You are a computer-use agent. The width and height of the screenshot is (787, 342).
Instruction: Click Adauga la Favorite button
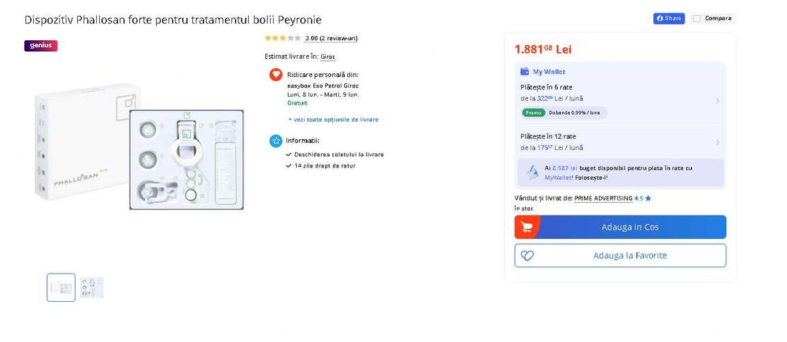[620, 256]
